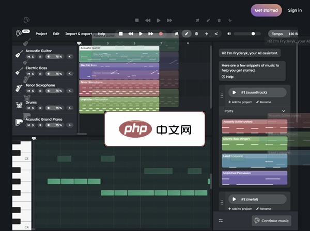Image resolution: width=310 pixels, height=231 pixels.
Task: Click the Help link in the assistant message
Action: pos(227,77)
